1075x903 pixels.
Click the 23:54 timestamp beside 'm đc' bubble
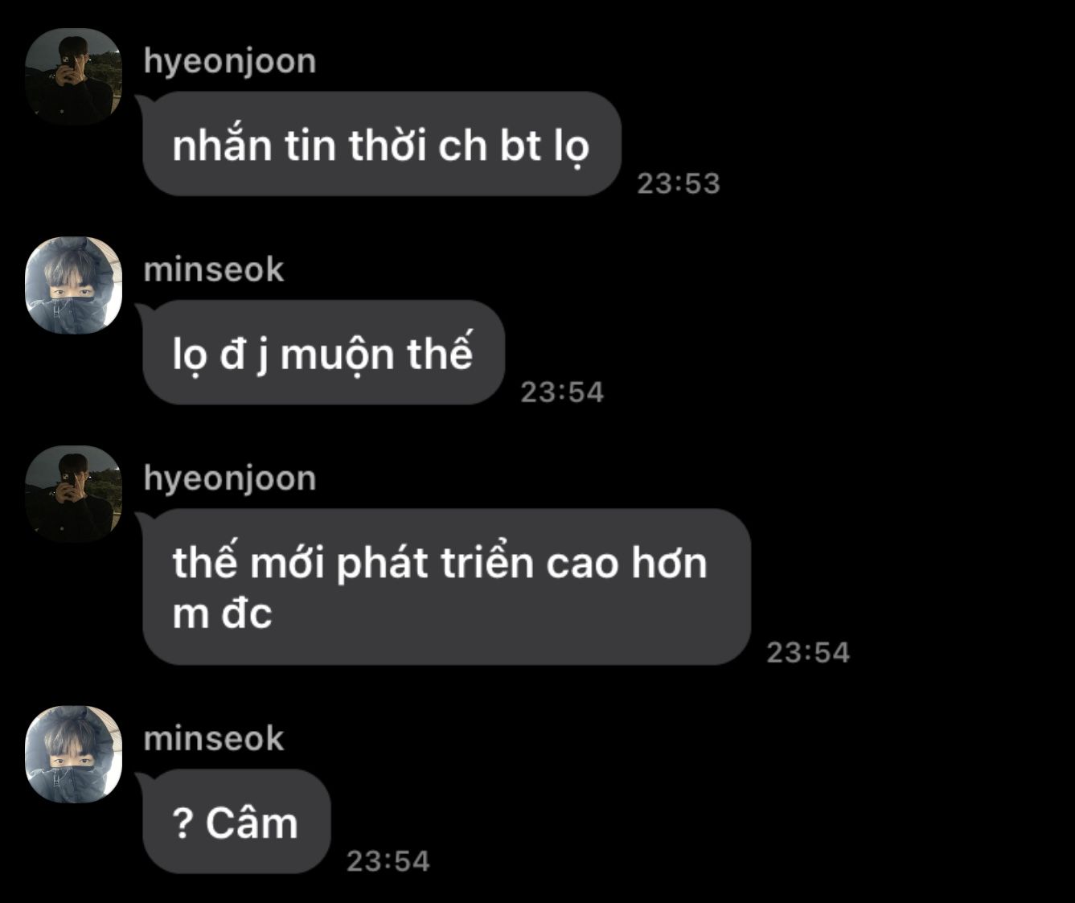click(x=808, y=652)
